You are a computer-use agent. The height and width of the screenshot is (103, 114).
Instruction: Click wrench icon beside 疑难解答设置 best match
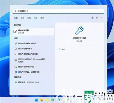tap(16, 32)
